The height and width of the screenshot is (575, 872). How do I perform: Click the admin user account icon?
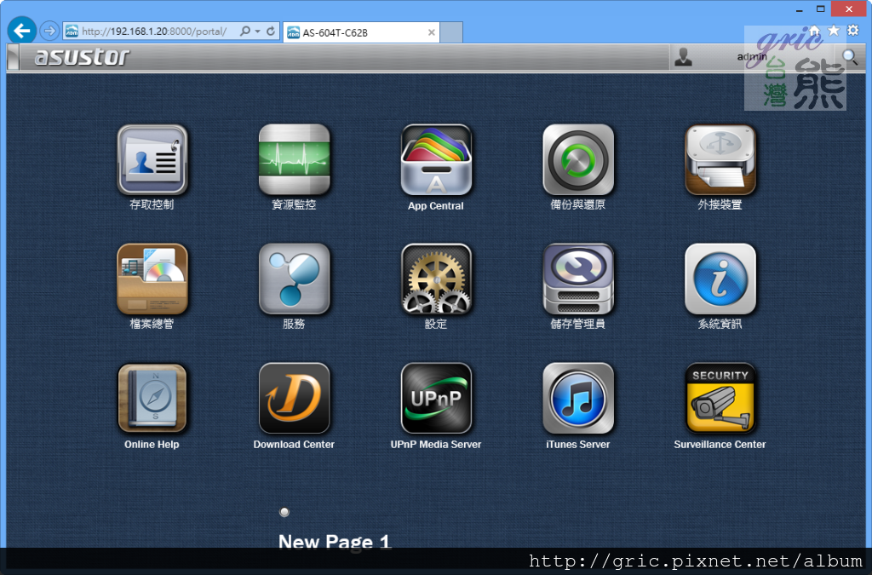click(x=683, y=57)
